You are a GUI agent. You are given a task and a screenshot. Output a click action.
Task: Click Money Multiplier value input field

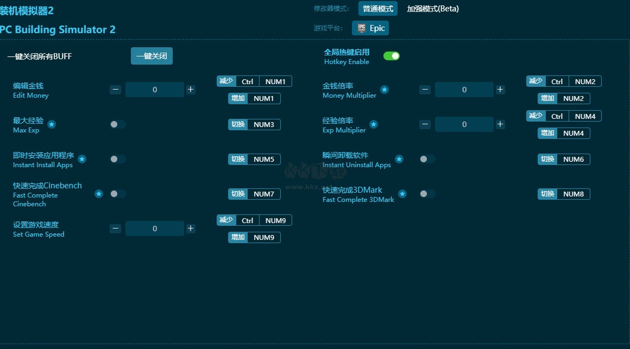click(464, 90)
